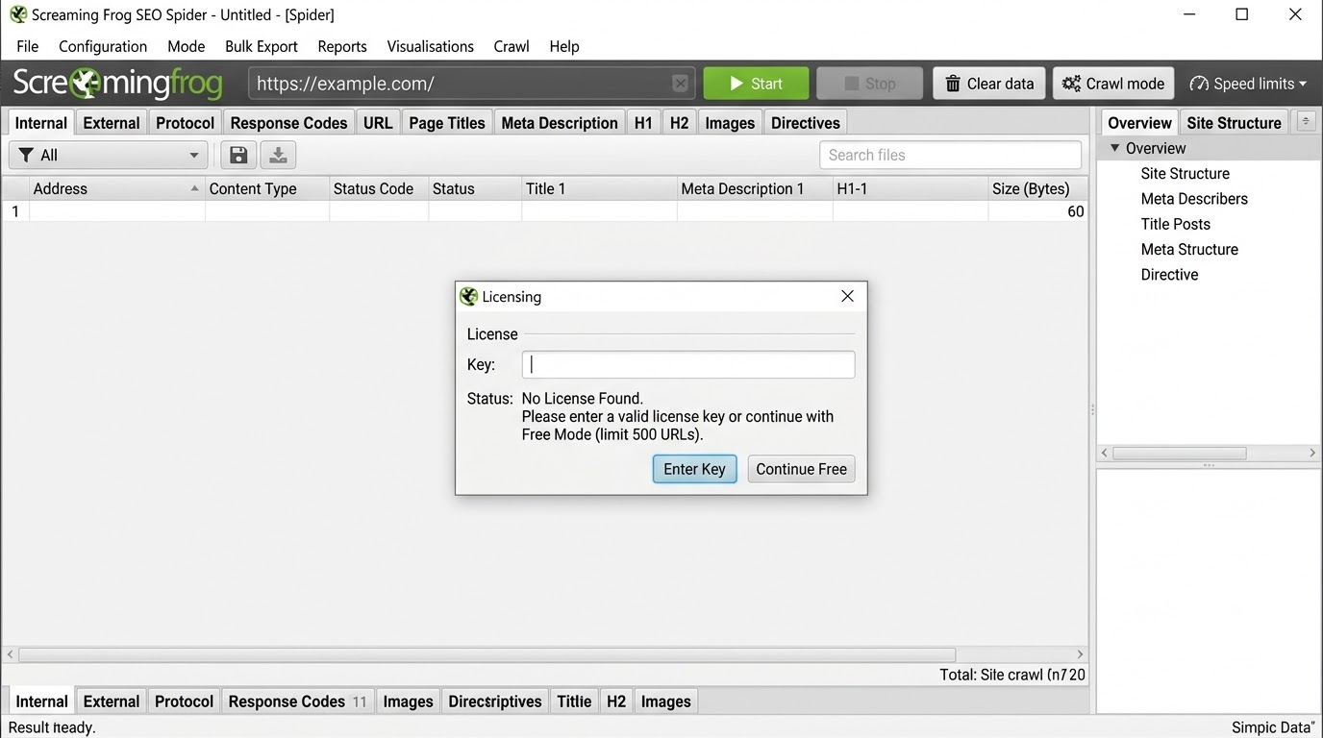
Task: Open the Speed limits dropdown
Action: (1248, 84)
